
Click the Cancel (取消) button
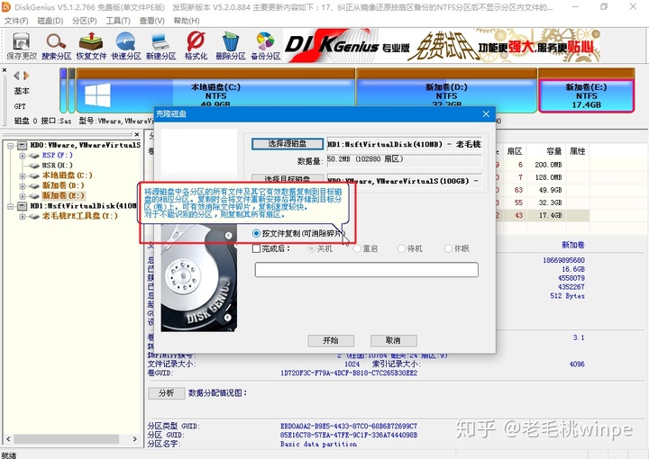tap(393, 340)
